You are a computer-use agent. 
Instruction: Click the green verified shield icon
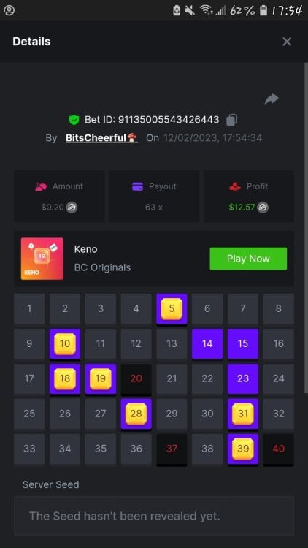coord(74,120)
